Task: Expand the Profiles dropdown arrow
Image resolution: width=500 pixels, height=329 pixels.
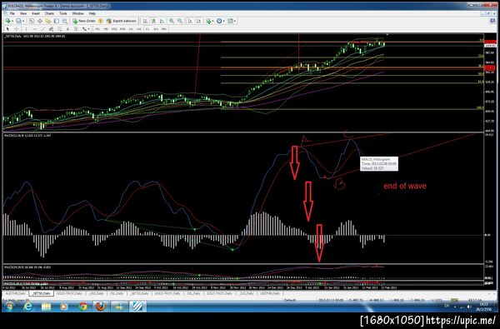Action: click(23, 21)
